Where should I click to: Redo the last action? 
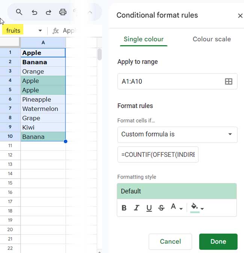[x=48, y=12]
